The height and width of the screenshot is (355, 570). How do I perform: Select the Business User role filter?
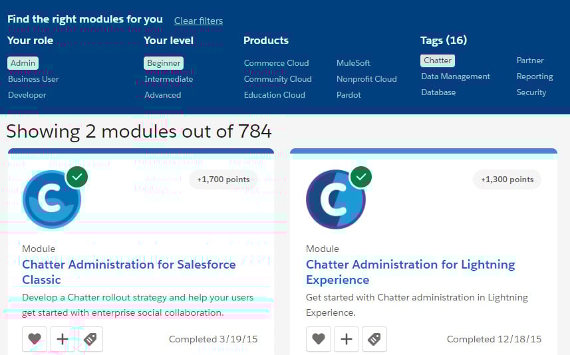(x=33, y=79)
